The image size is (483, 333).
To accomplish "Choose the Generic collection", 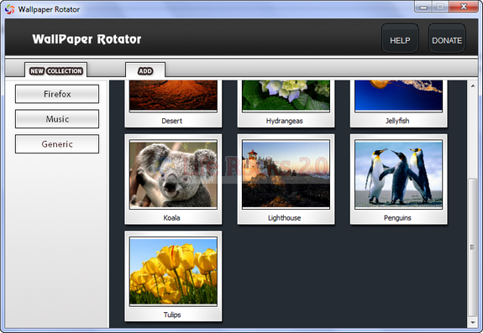I will pyautogui.click(x=57, y=143).
